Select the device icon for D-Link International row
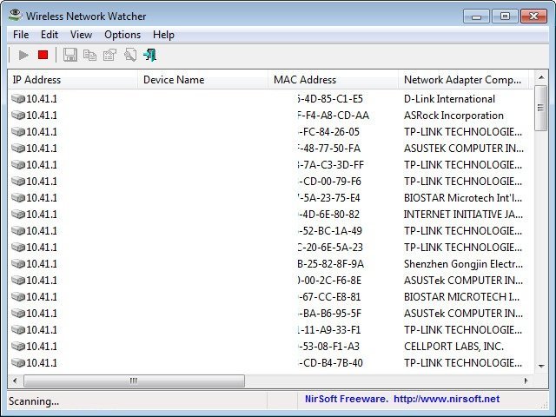 pos(17,99)
